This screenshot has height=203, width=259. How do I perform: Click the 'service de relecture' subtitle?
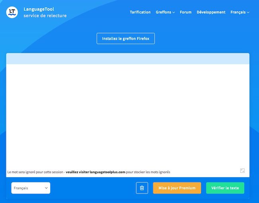pyautogui.click(x=45, y=16)
